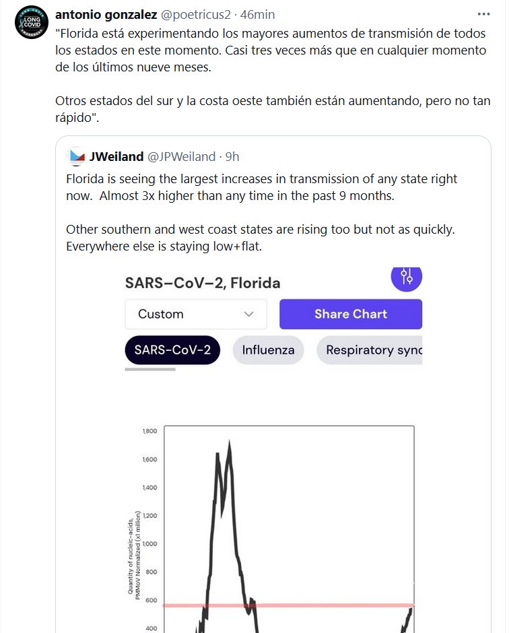
Task: Click the peak of the chart line
Action: pyautogui.click(x=230, y=444)
